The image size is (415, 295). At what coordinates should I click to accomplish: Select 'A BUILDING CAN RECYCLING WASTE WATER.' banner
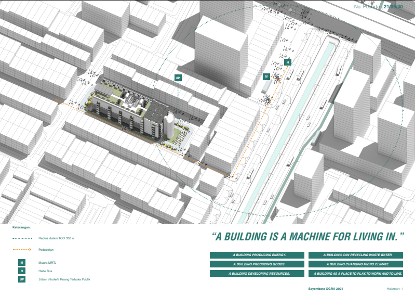[x=357, y=255]
